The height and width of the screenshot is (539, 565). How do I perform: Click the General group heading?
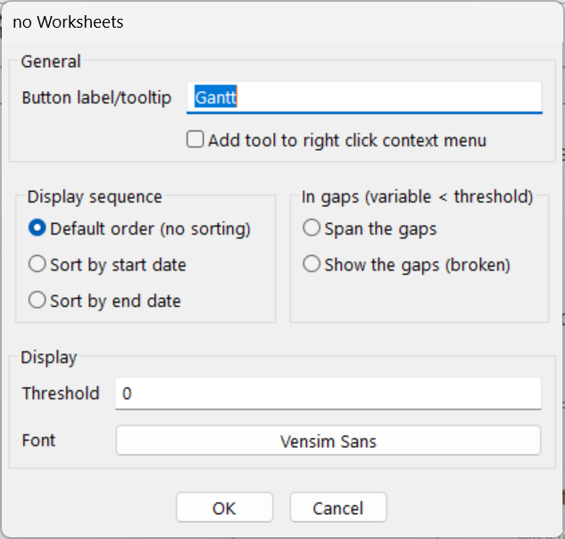click(x=51, y=62)
